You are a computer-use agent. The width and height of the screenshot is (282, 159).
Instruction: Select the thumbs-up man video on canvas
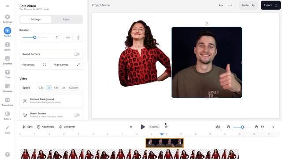[x=207, y=62]
